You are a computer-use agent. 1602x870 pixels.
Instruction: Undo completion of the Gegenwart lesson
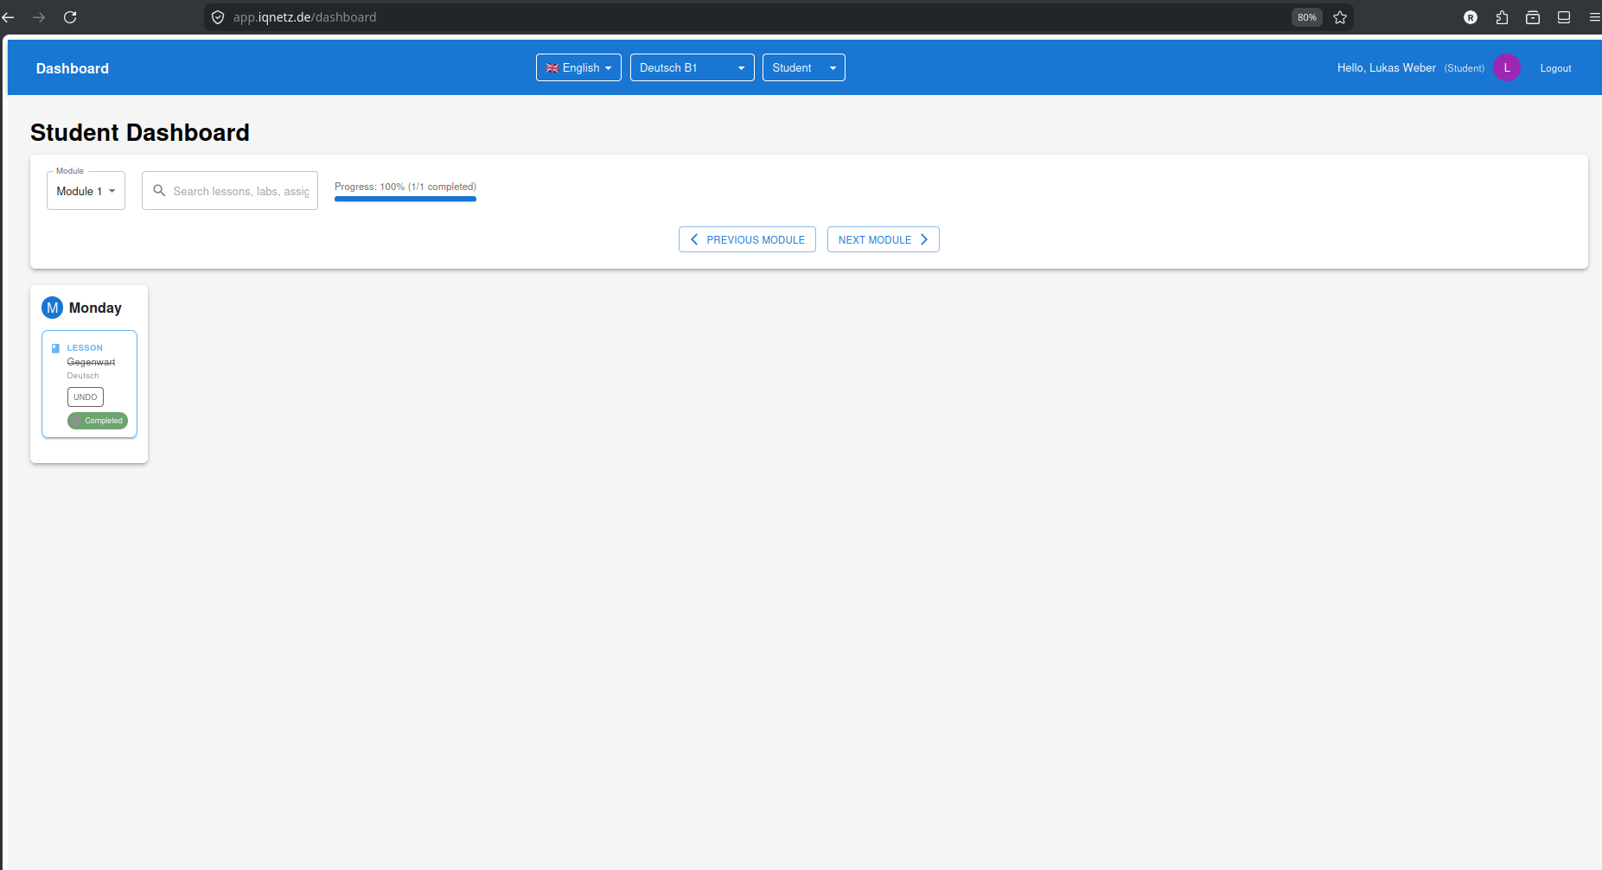coord(85,397)
